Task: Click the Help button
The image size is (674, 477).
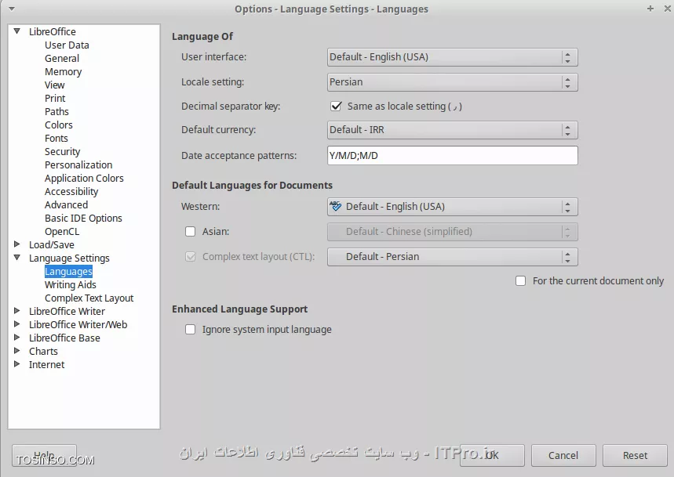Action: (x=44, y=455)
